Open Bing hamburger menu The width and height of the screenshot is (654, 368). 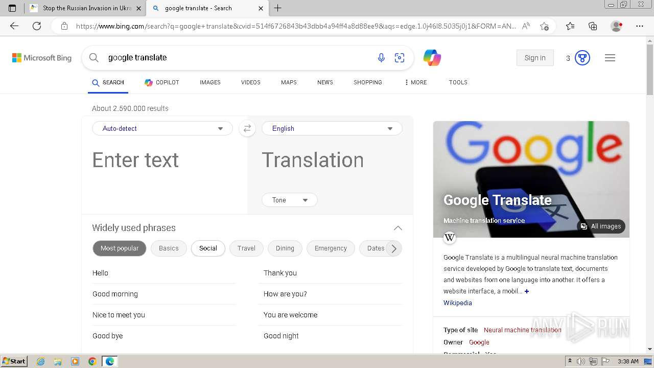pyautogui.click(x=610, y=58)
